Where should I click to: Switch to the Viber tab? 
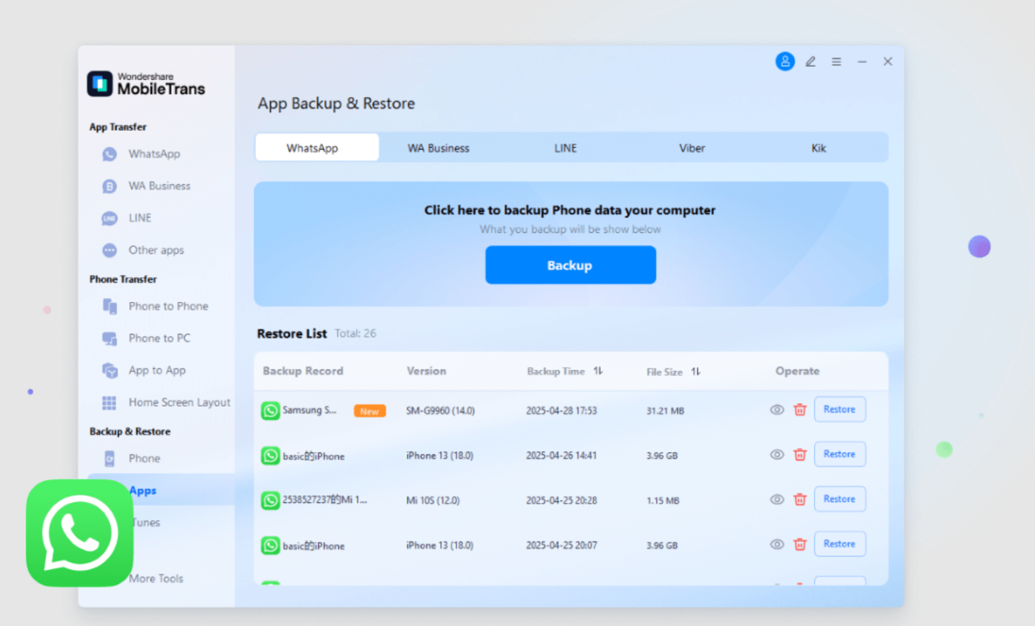pos(691,147)
